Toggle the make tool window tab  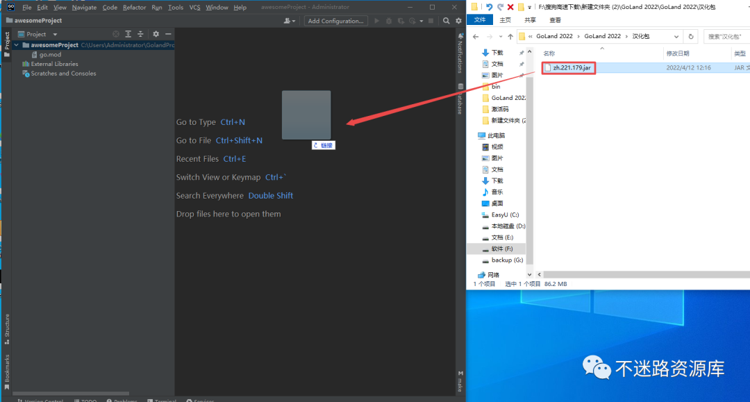click(460, 381)
